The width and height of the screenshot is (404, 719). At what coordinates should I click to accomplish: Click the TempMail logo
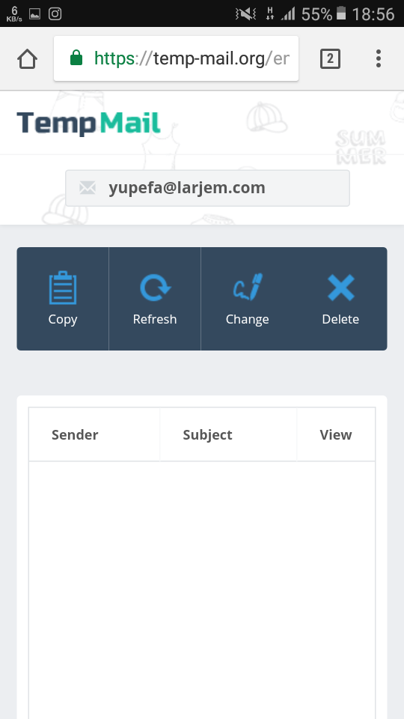pyautogui.click(x=88, y=123)
